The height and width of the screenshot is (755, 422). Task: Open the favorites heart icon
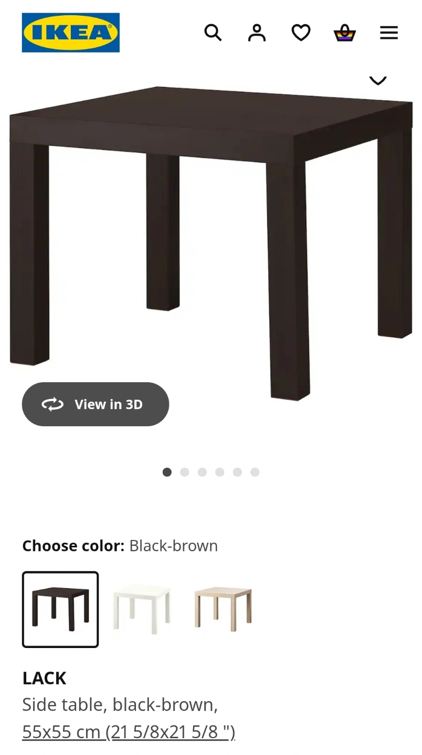pyautogui.click(x=301, y=33)
